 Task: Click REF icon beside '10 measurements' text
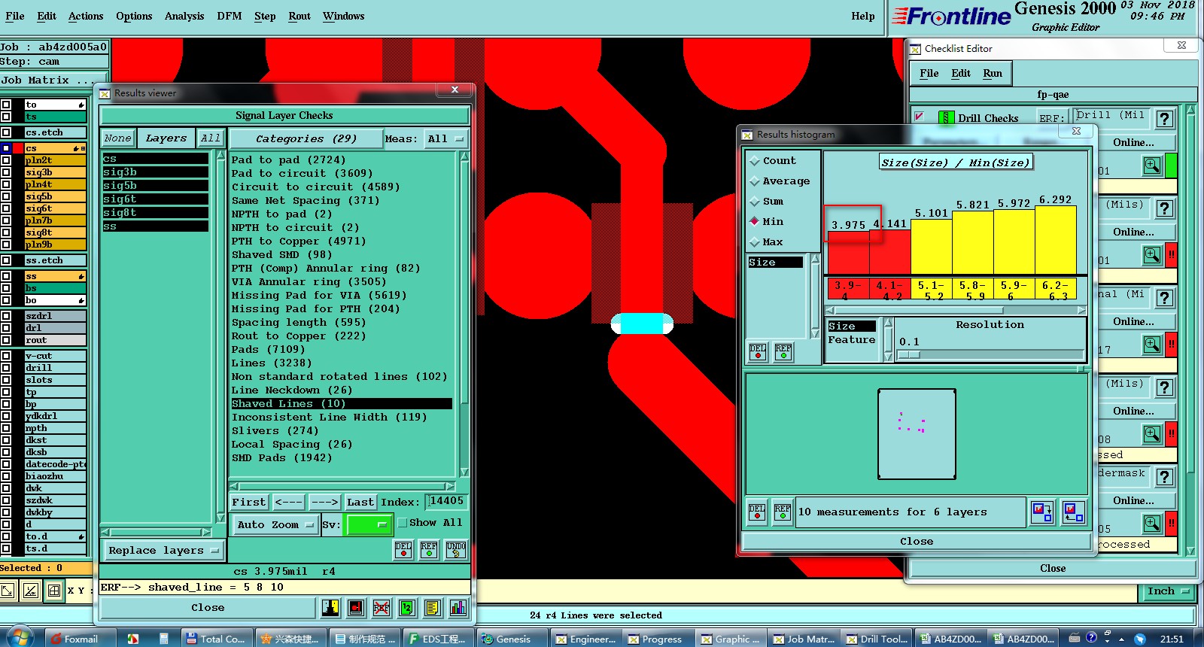[783, 512]
